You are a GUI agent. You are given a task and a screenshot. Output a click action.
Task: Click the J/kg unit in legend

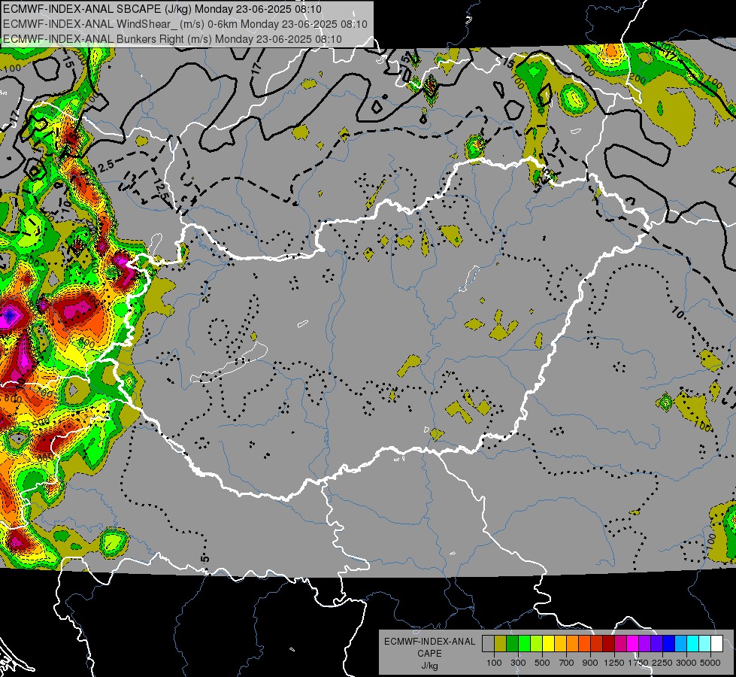click(x=429, y=666)
